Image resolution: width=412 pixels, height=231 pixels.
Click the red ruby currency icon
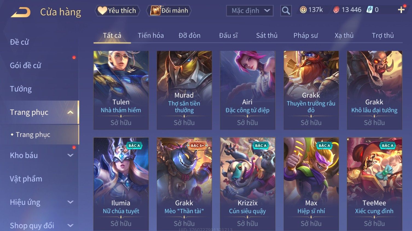(x=336, y=10)
